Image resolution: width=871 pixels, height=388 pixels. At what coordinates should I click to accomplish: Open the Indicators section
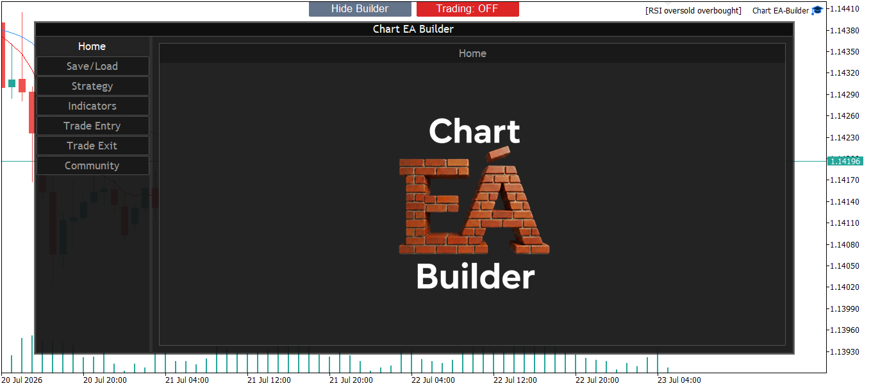pos(92,106)
